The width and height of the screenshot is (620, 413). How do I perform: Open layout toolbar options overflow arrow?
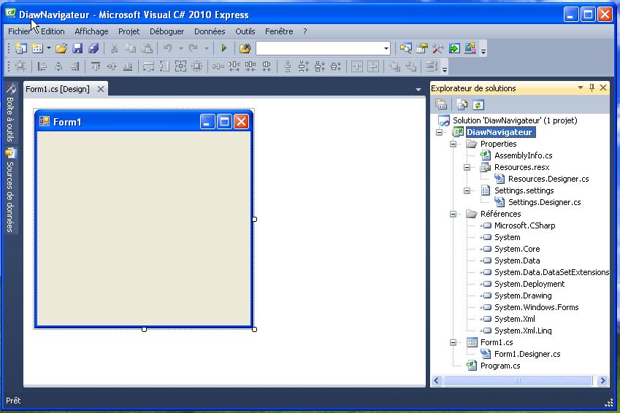[445, 69]
